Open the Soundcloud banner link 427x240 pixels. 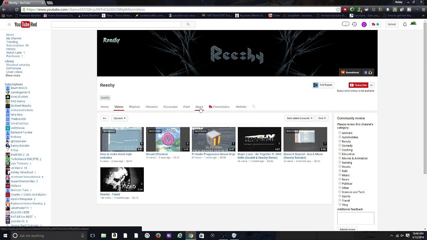350,72
